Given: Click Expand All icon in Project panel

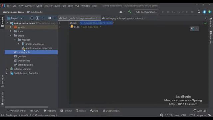Looking at the screenshot, I should (37, 18).
